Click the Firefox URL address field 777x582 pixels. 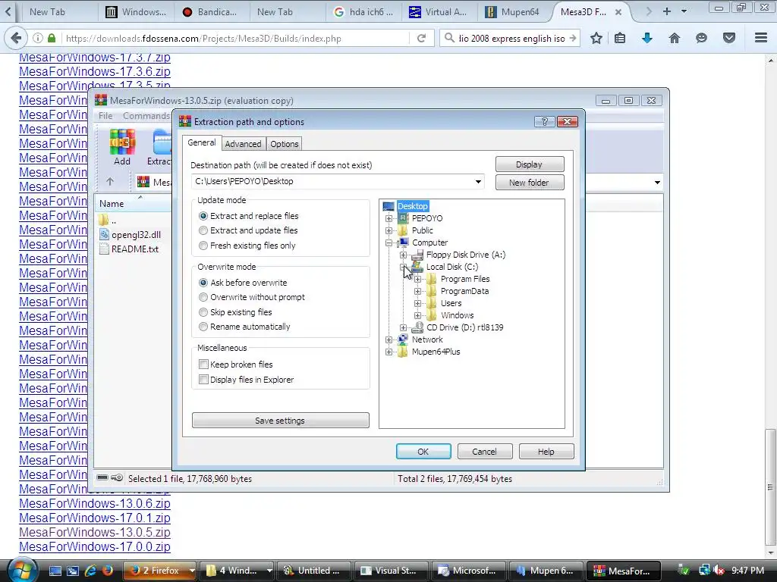[x=235, y=38]
